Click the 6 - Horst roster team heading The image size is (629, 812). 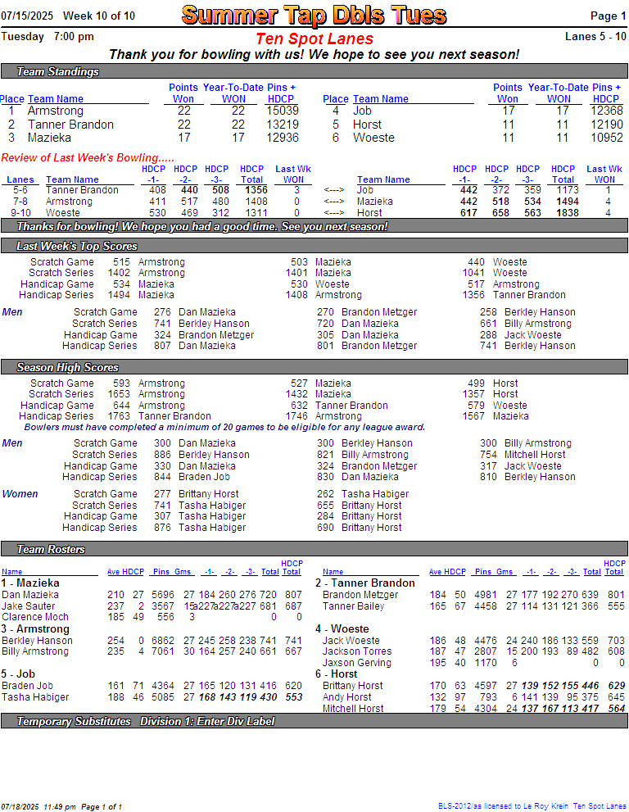pyautogui.click(x=336, y=674)
